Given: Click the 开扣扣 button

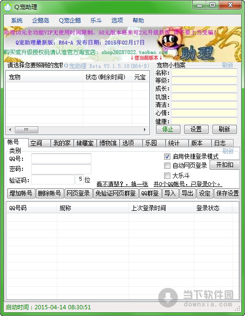Looking at the screenshot, I should coord(224,165).
